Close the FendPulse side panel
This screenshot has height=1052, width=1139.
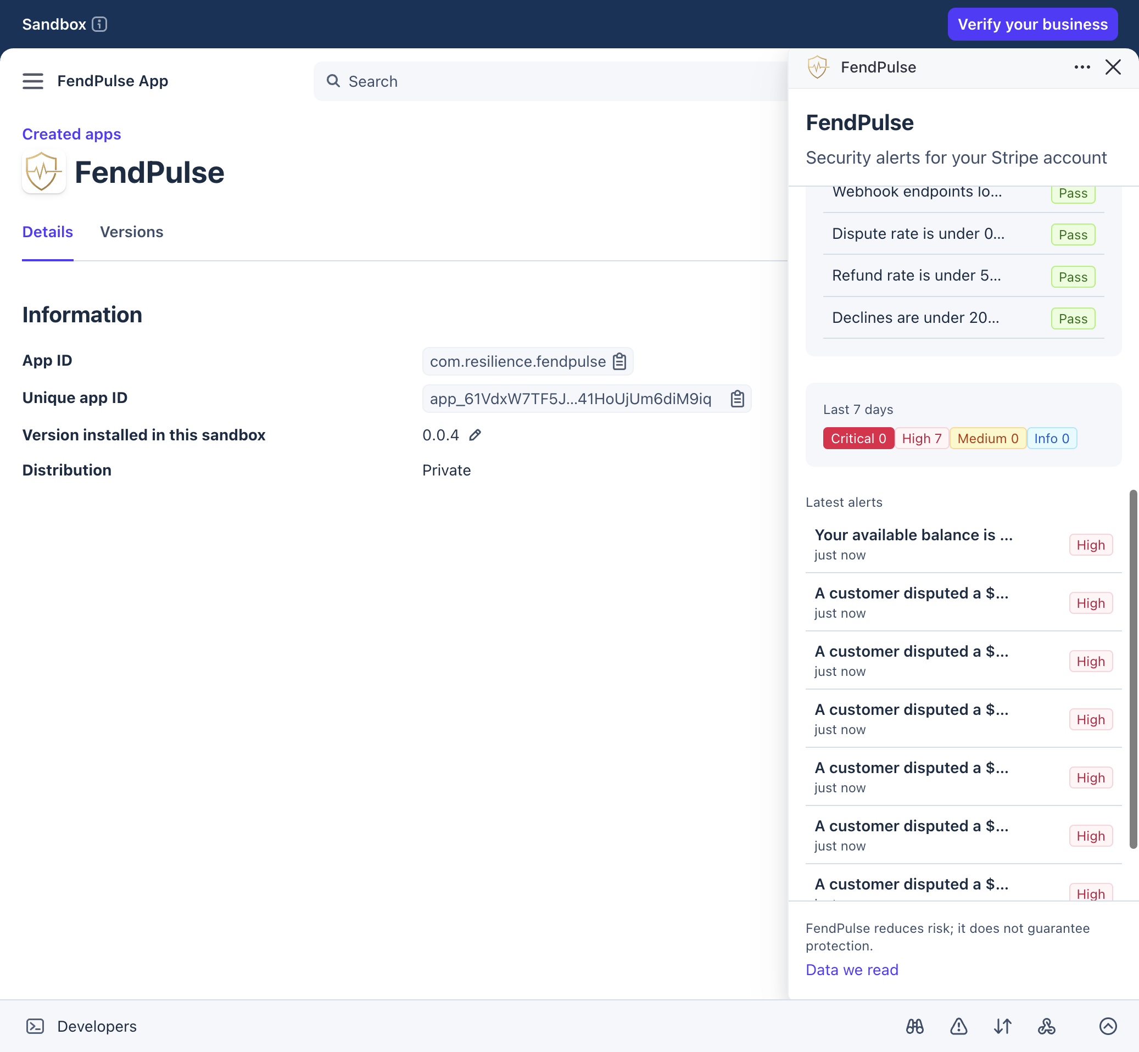[1113, 67]
